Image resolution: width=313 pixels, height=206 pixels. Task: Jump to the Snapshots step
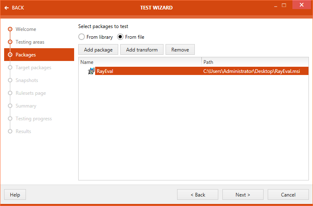pyautogui.click(x=27, y=80)
